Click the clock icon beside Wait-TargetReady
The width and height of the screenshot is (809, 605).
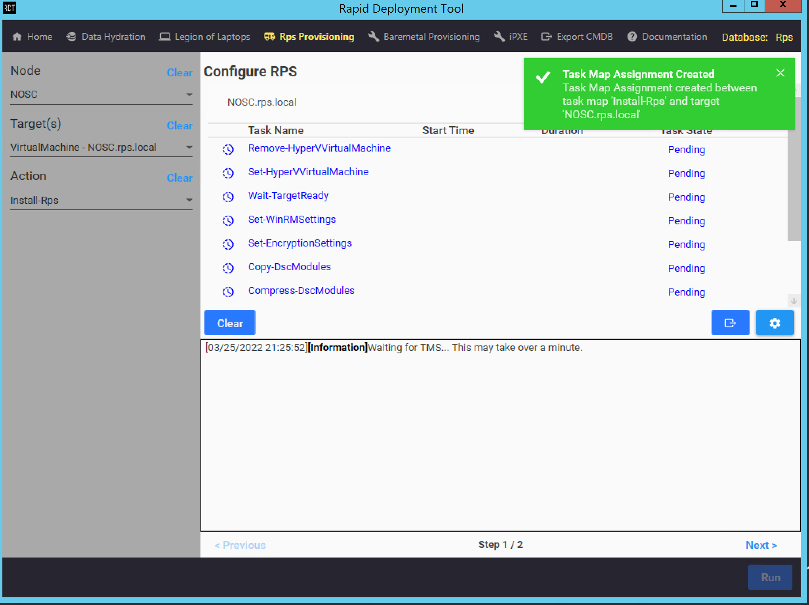pyautogui.click(x=228, y=197)
